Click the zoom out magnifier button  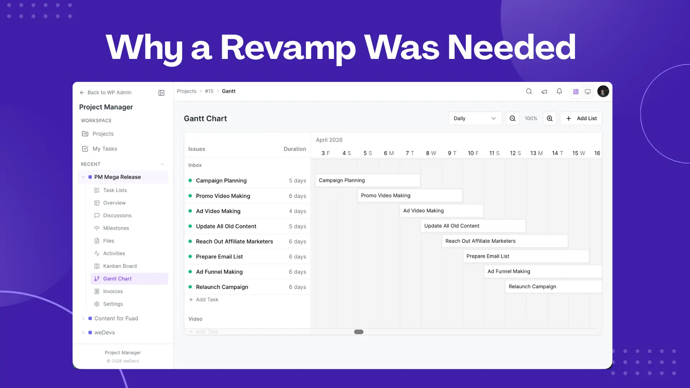tap(512, 119)
